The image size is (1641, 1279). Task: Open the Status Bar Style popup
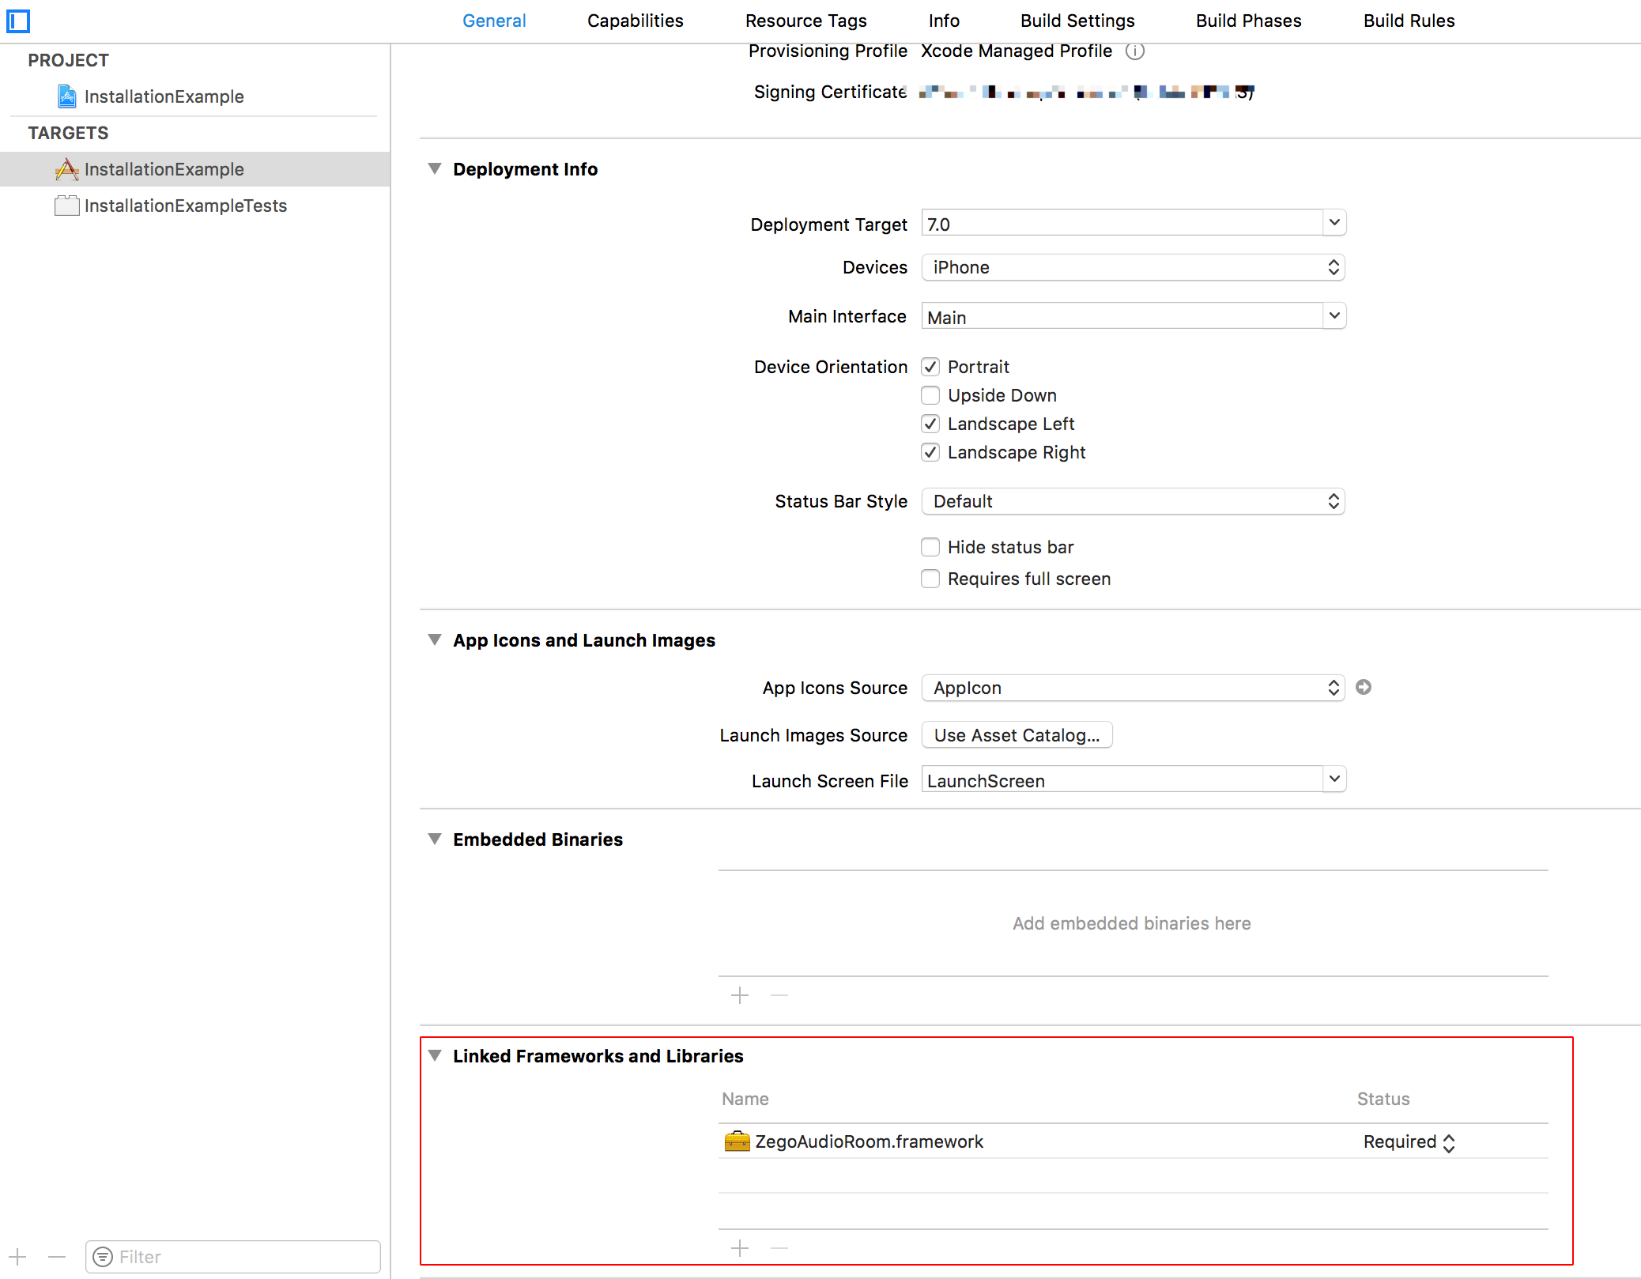pos(1133,501)
